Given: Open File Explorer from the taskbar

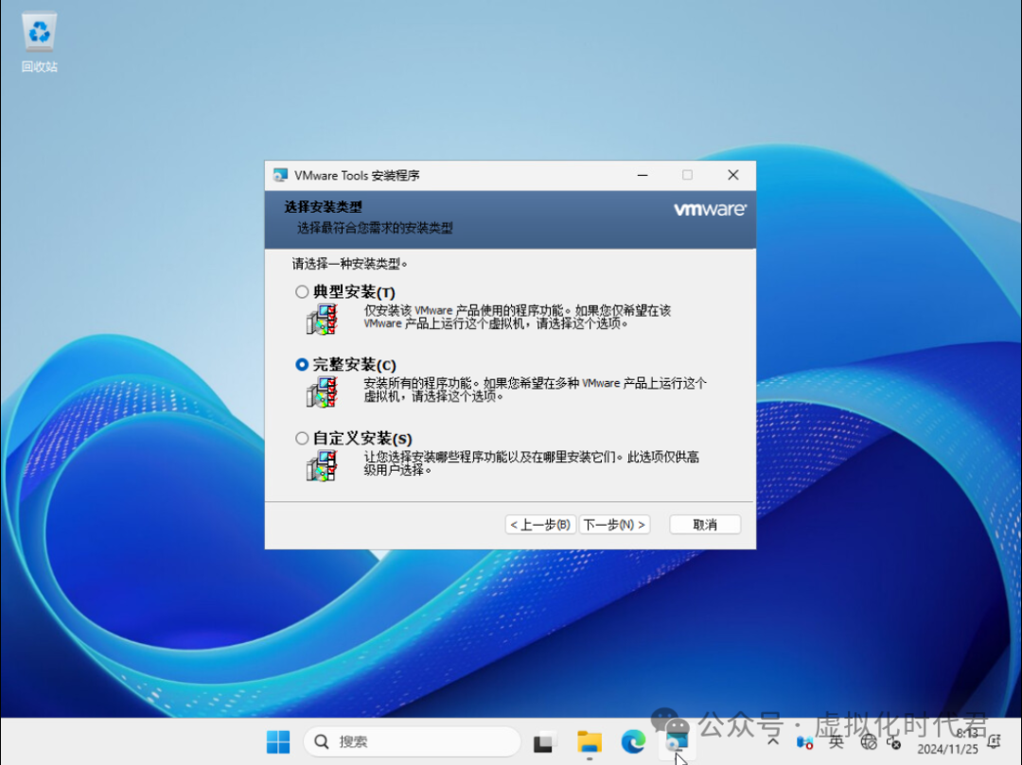Looking at the screenshot, I should click(589, 741).
